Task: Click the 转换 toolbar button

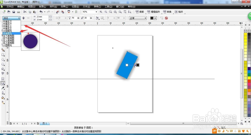Action: coord(167,12)
